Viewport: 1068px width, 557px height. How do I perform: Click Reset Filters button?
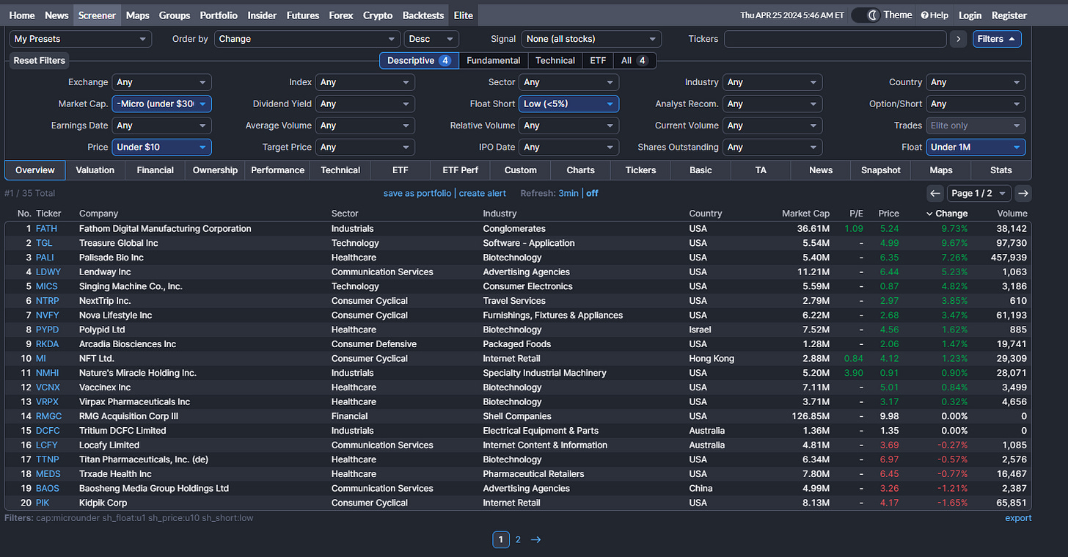click(40, 61)
